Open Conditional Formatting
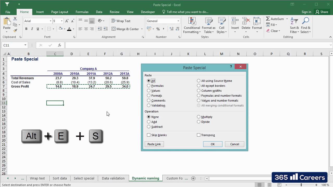This screenshot has height=187, width=333. [x=192, y=25]
